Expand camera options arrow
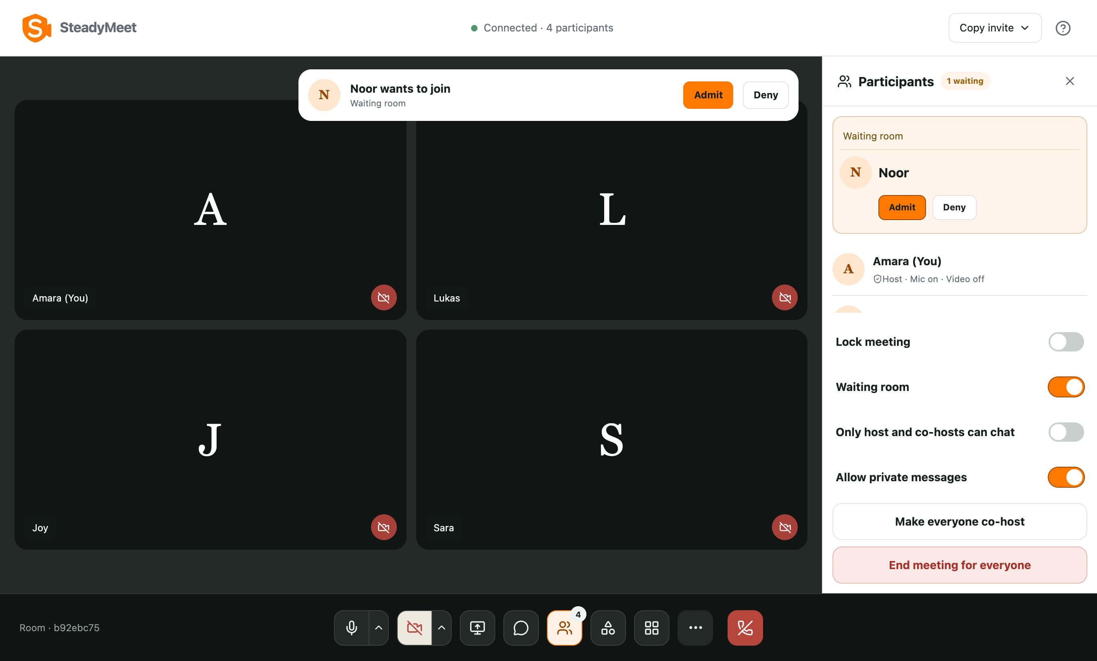 tap(441, 628)
